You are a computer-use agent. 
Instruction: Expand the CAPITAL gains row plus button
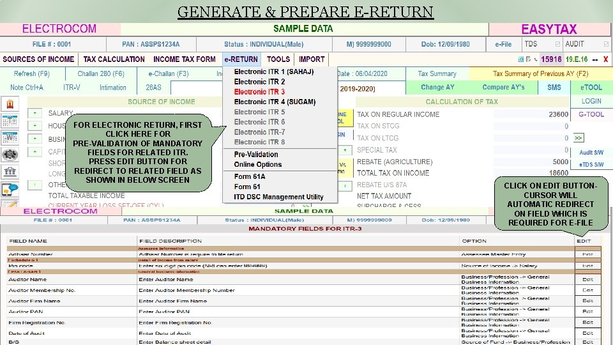[x=34, y=152]
